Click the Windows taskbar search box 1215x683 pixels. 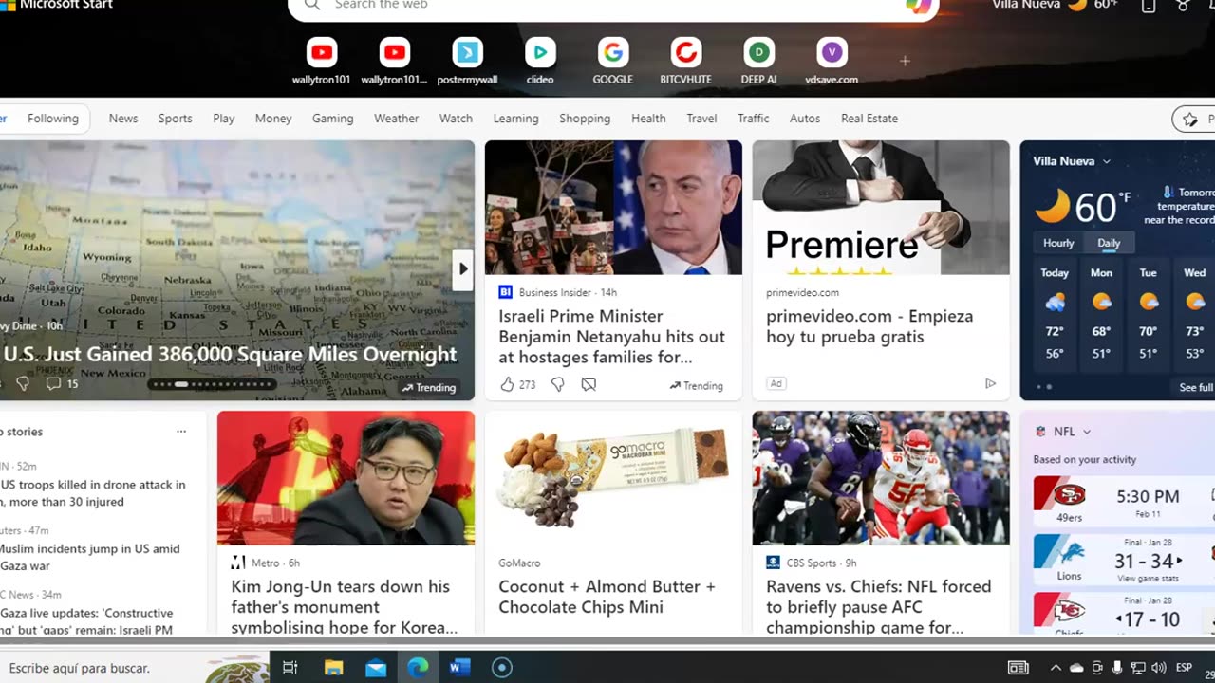[x=135, y=668]
